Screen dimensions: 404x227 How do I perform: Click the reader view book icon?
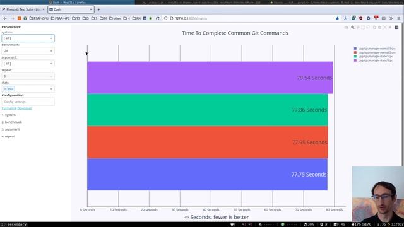point(384,18)
